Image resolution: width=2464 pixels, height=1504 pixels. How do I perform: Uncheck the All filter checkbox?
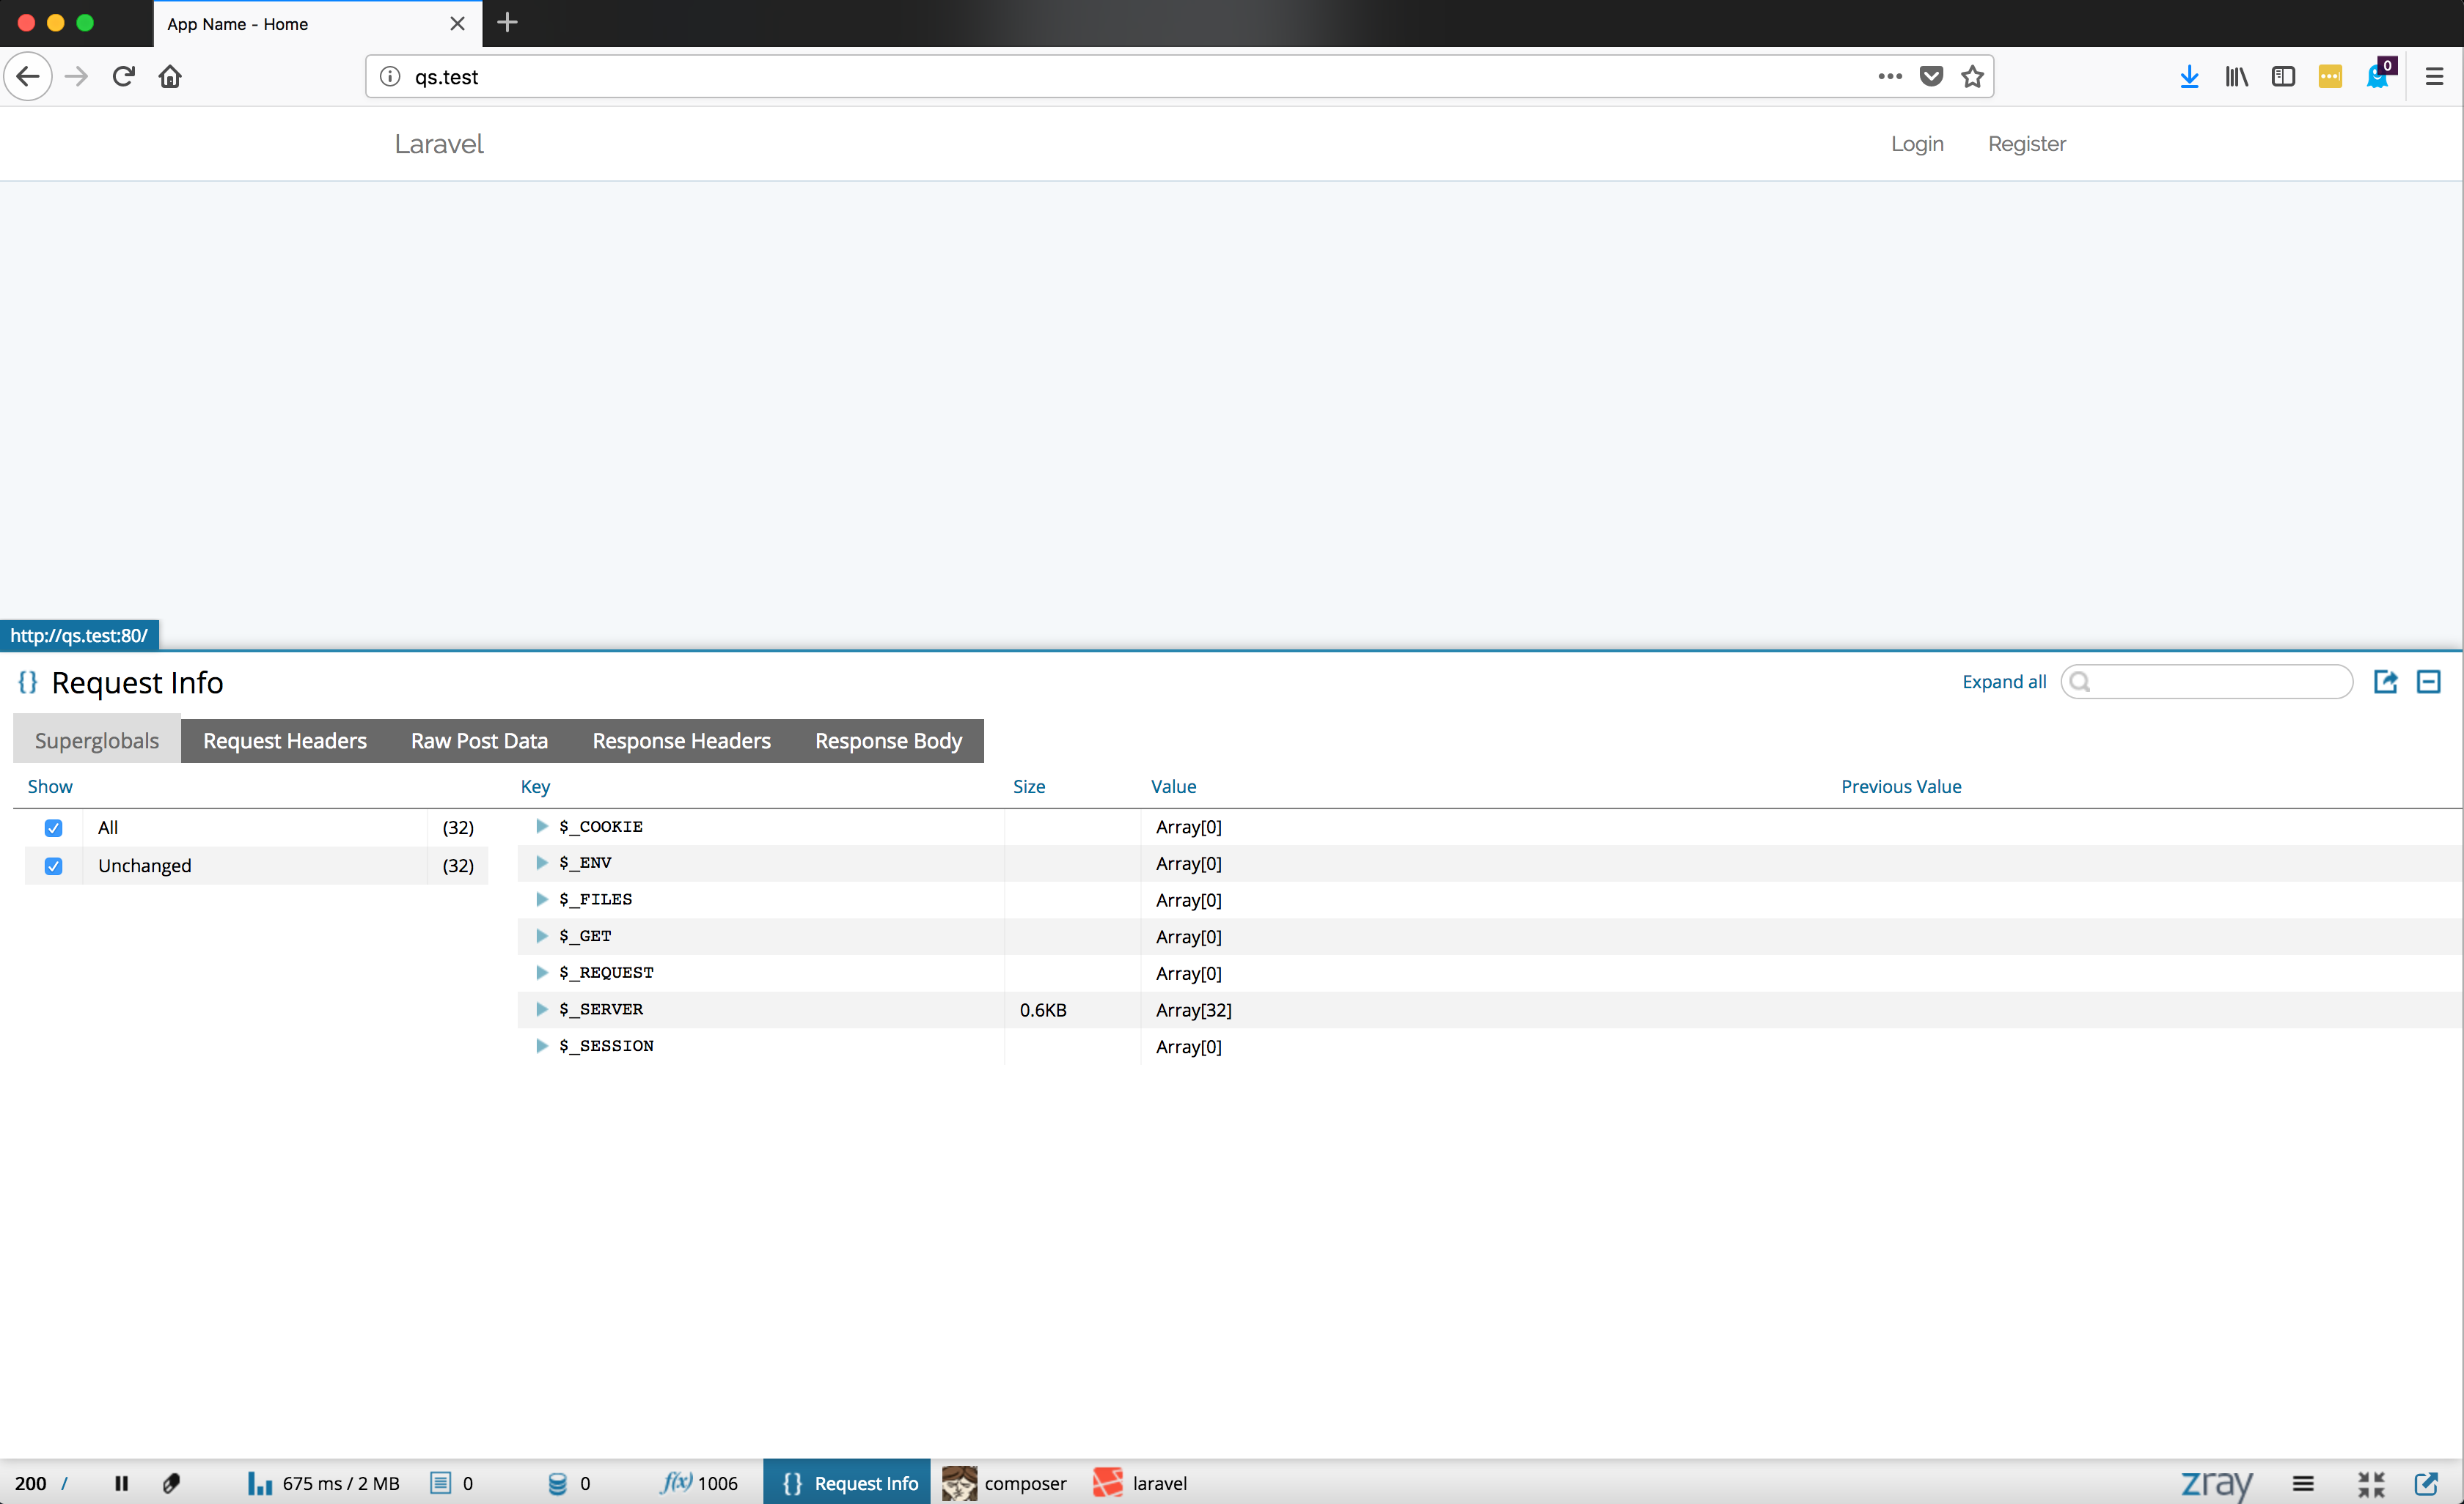[x=54, y=827]
